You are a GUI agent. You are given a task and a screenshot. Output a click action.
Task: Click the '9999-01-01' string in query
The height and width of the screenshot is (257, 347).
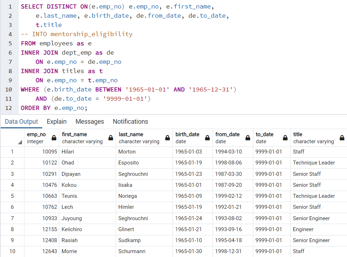[125, 99]
